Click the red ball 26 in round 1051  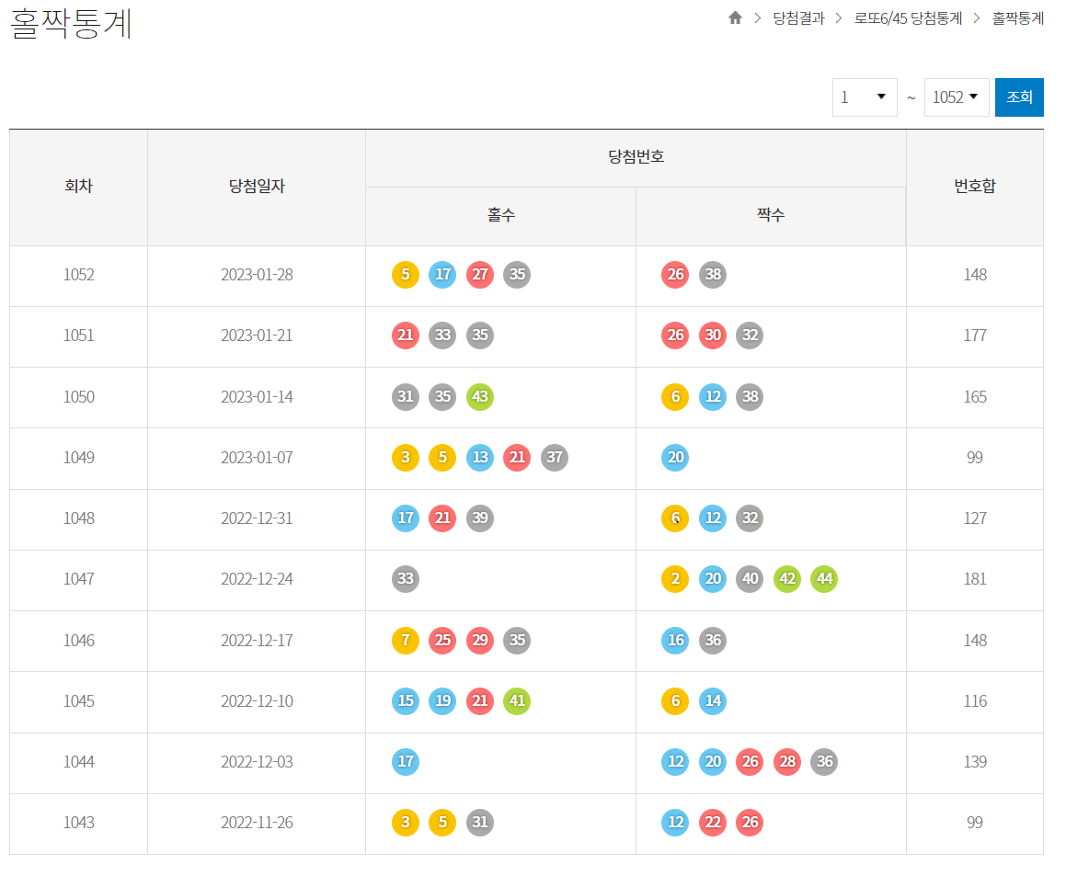[675, 336]
